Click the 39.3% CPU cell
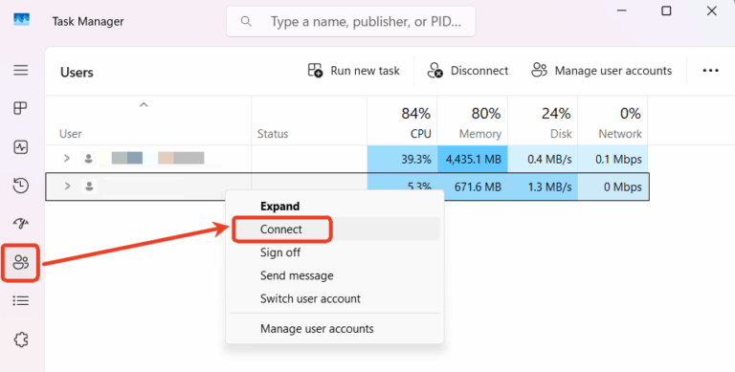 (402, 159)
